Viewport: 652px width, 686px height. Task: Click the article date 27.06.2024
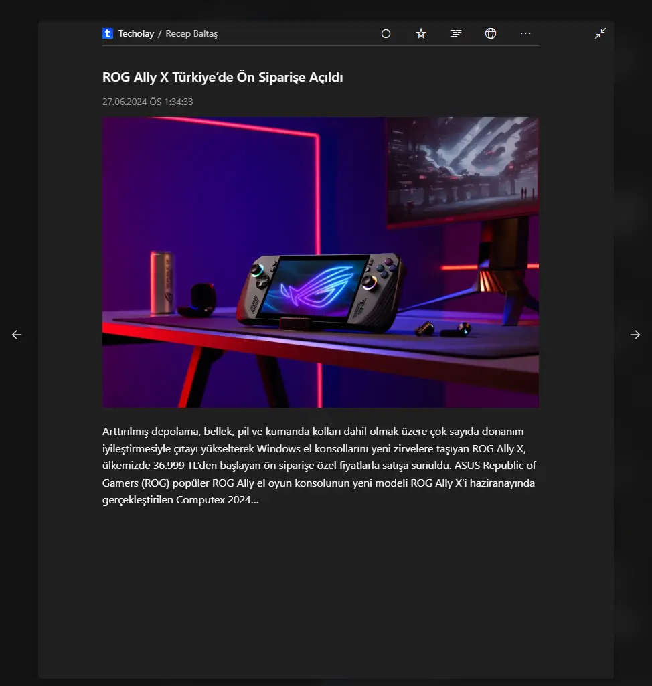click(x=147, y=102)
